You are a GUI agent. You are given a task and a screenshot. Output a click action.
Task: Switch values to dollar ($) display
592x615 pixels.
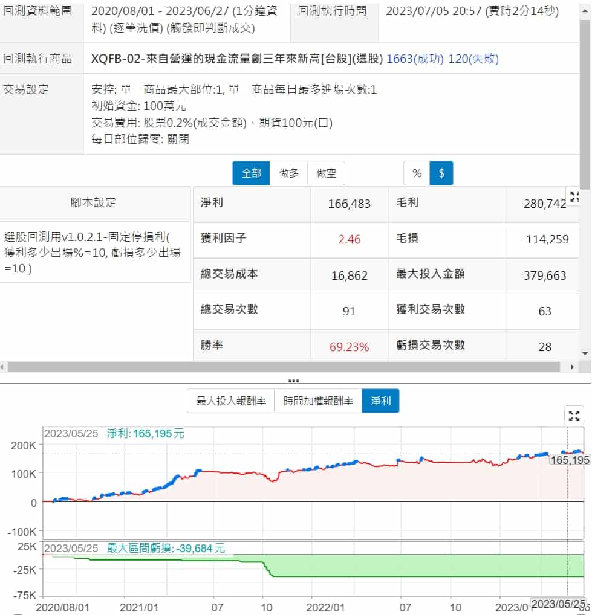pyautogui.click(x=441, y=173)
